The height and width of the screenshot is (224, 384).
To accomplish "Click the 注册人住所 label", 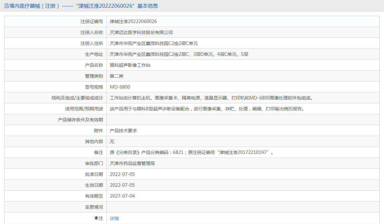I will click(x=92, y=43).
